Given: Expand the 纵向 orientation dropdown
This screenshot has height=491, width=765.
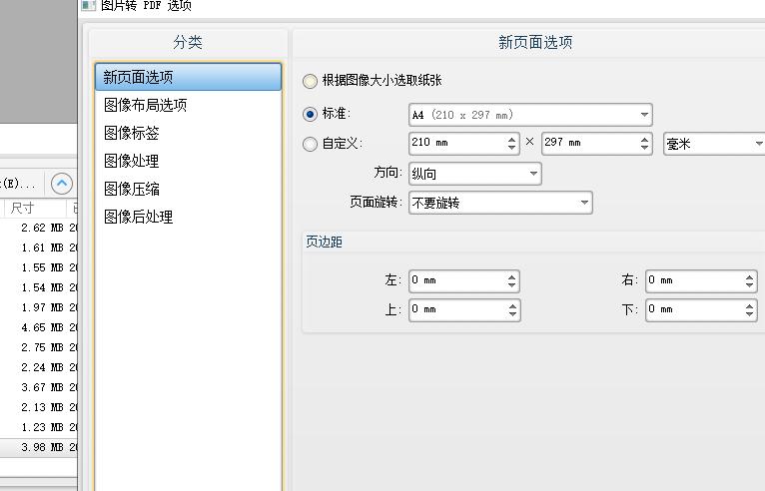Looking at the screenshot, I should click(474, 174).
